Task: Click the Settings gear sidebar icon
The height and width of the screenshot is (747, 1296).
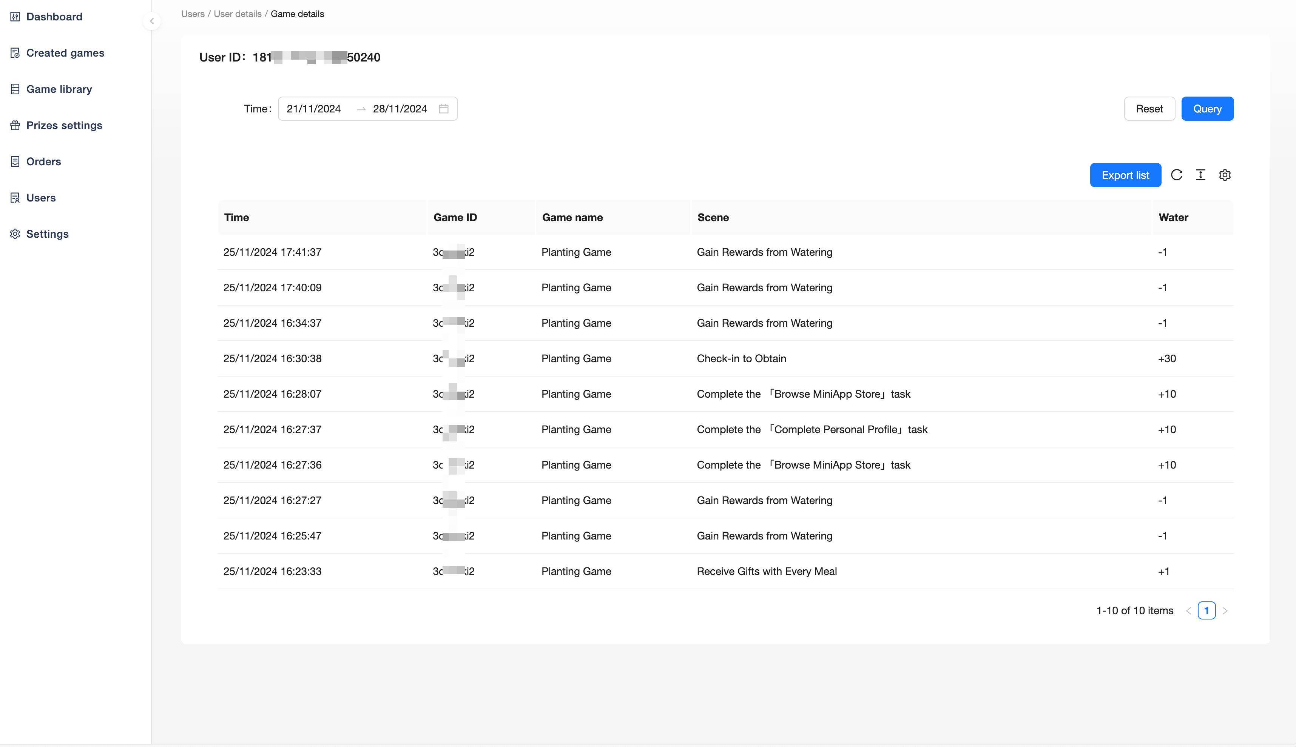Action: click(15, 234)
